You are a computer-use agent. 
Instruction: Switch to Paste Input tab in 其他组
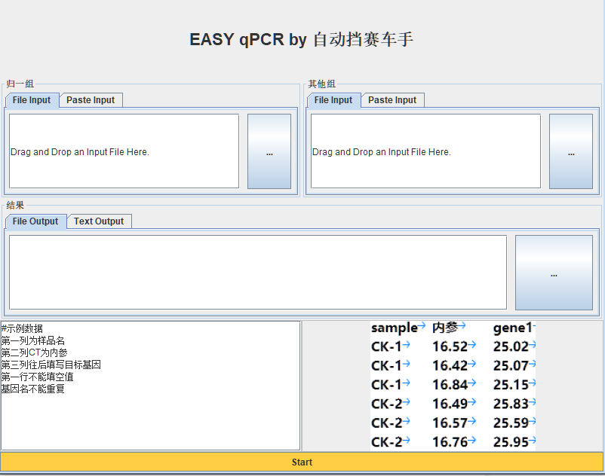pos(392,100)
